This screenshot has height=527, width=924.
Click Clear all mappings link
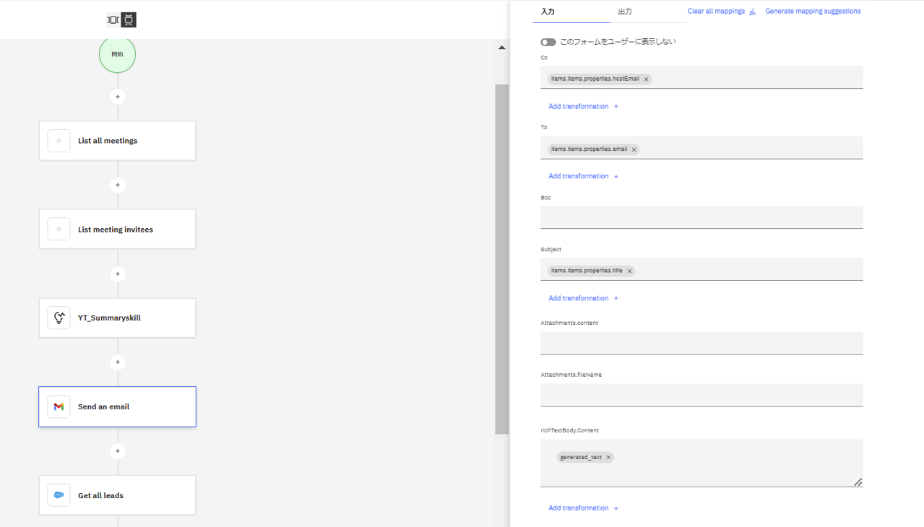coord(716,12)
